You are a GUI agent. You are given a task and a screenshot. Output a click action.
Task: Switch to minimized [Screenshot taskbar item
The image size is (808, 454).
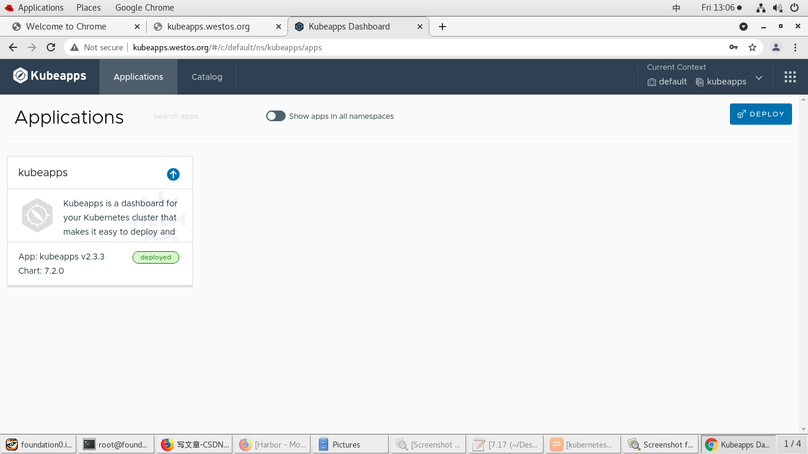pyautogui.click(x=428, y=445)
